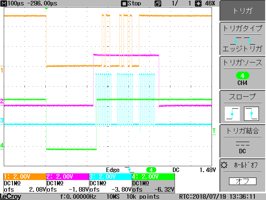Click the acquisition mode icon beside Stop
The image size is (266, 200).
158,4
